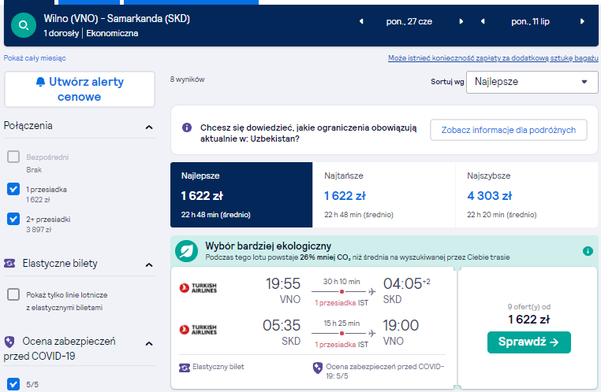This screenshot has width=601, height=392.
Task: Toggle the Bezpośredni checkbox
Action: pyautogui.click(x=13, y=157)
